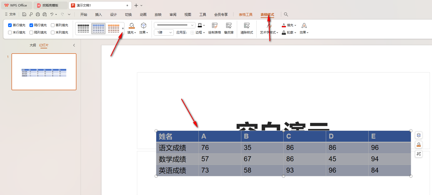Select the Draw Table tool

(215, 25)
